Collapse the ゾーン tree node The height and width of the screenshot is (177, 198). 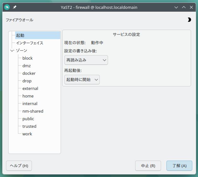coord(12,50)
